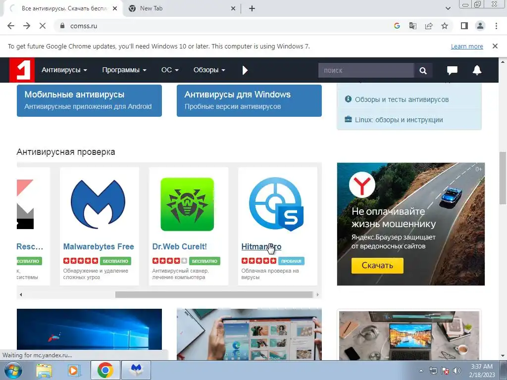The width and height of the screenshot is (507, 380).
Task: Click the share page icon
Action: (429, 26)
